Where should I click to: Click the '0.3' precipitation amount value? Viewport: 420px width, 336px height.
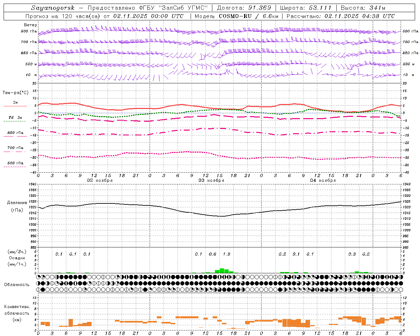point(352,254)
